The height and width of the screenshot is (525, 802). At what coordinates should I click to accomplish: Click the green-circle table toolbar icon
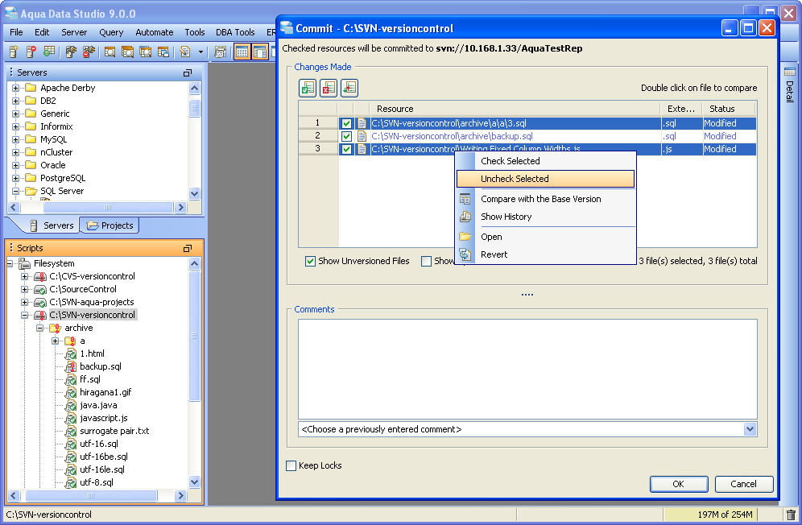[x=49, y=52]
